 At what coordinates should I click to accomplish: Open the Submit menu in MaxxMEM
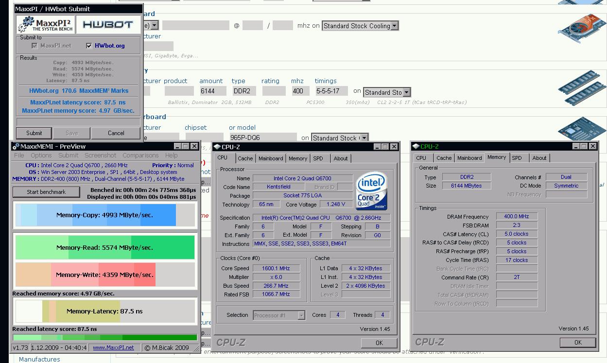[69, 156]
